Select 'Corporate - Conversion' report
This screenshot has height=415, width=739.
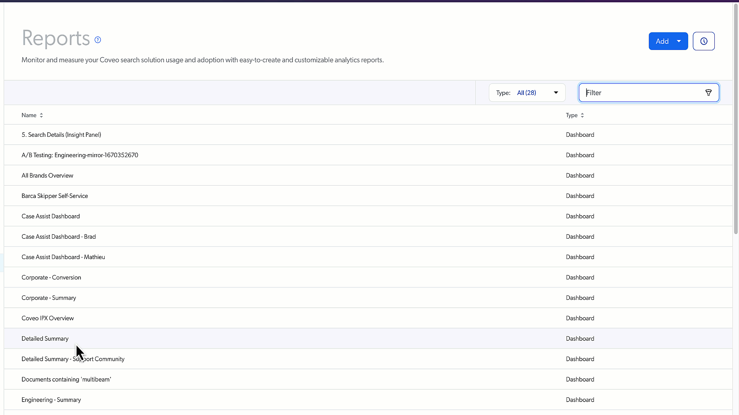click(51, 277)
